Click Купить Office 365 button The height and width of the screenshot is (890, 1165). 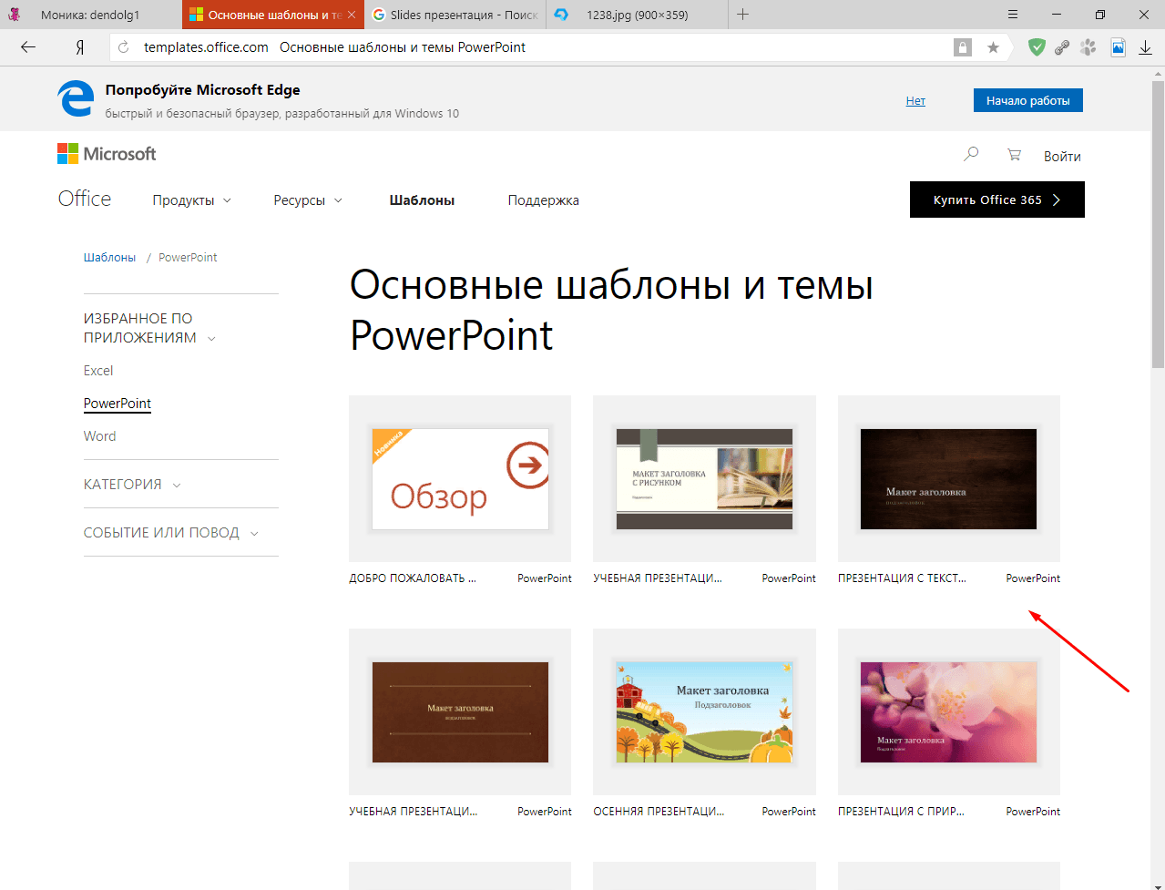(997, 199)
